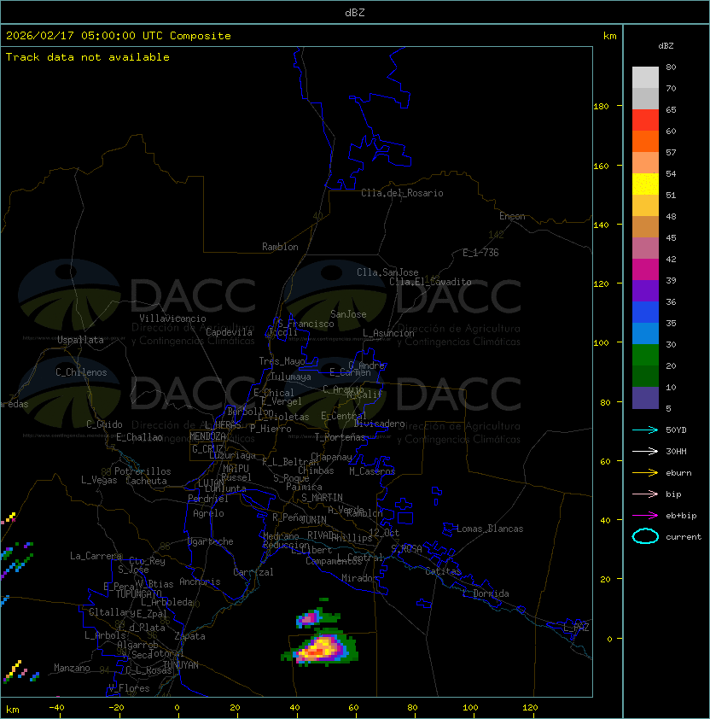Click the 'Anchoris' map label
Viewport: 710px width, 719px height.
200,582
